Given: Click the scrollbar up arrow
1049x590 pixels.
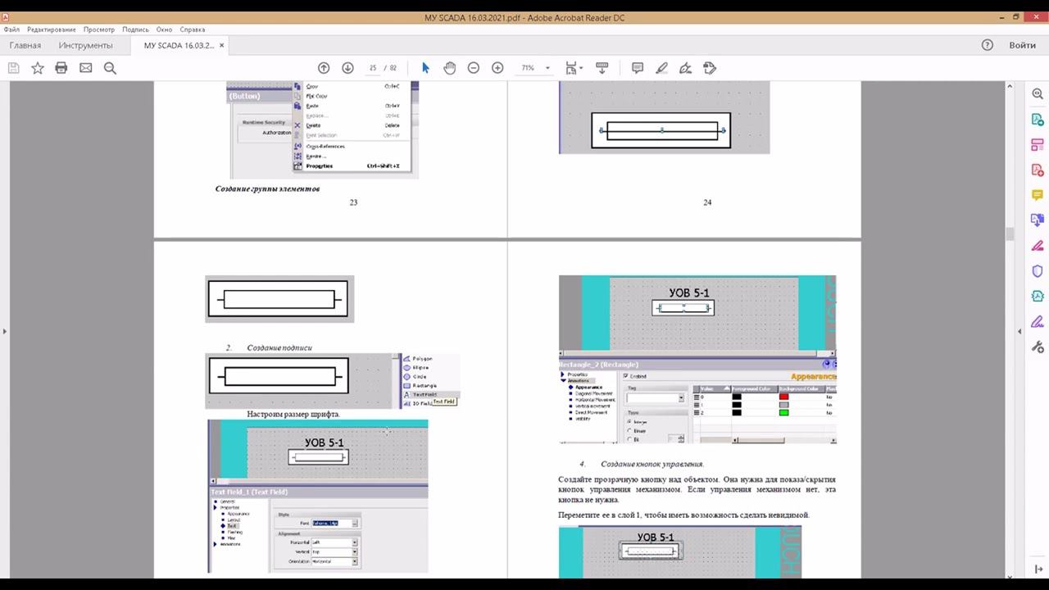Looking at the screenshot, I should 1010,85.
